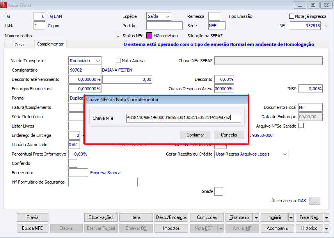Viewport: 334px width, 238px height.
Task: Click the Nº Formulário de Segurança field
Action: click(x=103, y=182)
